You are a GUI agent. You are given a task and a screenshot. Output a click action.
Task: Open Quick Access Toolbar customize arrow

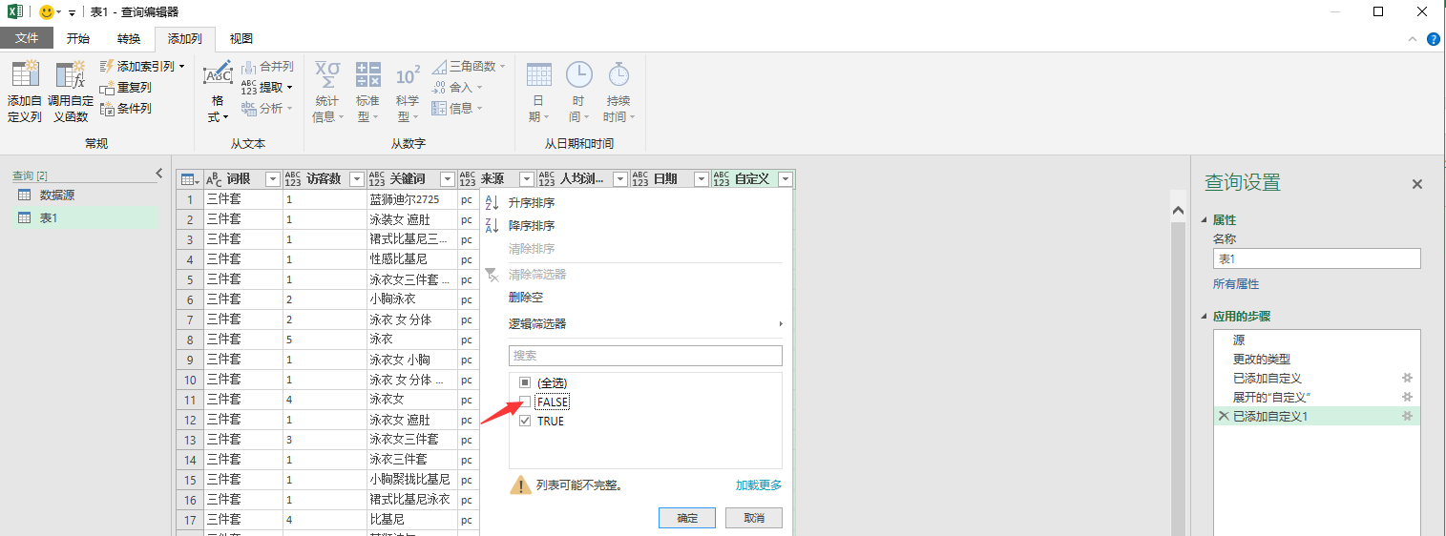coord(72,12)
